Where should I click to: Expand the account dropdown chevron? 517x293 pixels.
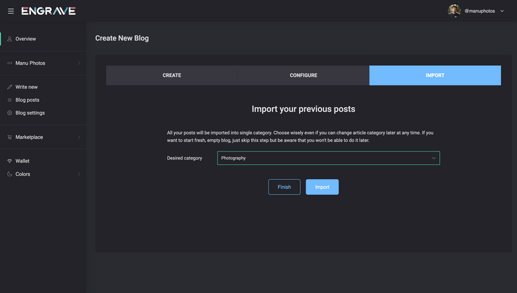click(502, 11)
